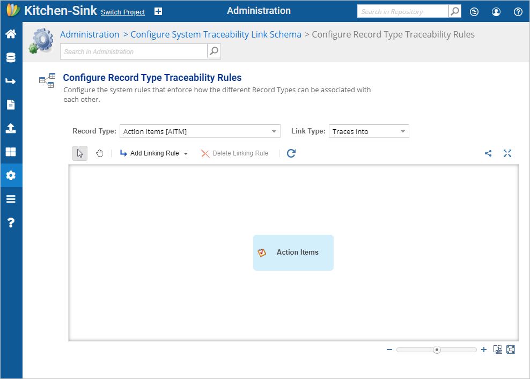Click Switch Project link
The height and width of the screenshot is (379, 530).
click(x=123, y=12)
